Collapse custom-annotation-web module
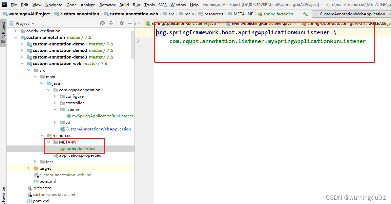The width and height of the screenshot is (391, 204). coord(22,64)
